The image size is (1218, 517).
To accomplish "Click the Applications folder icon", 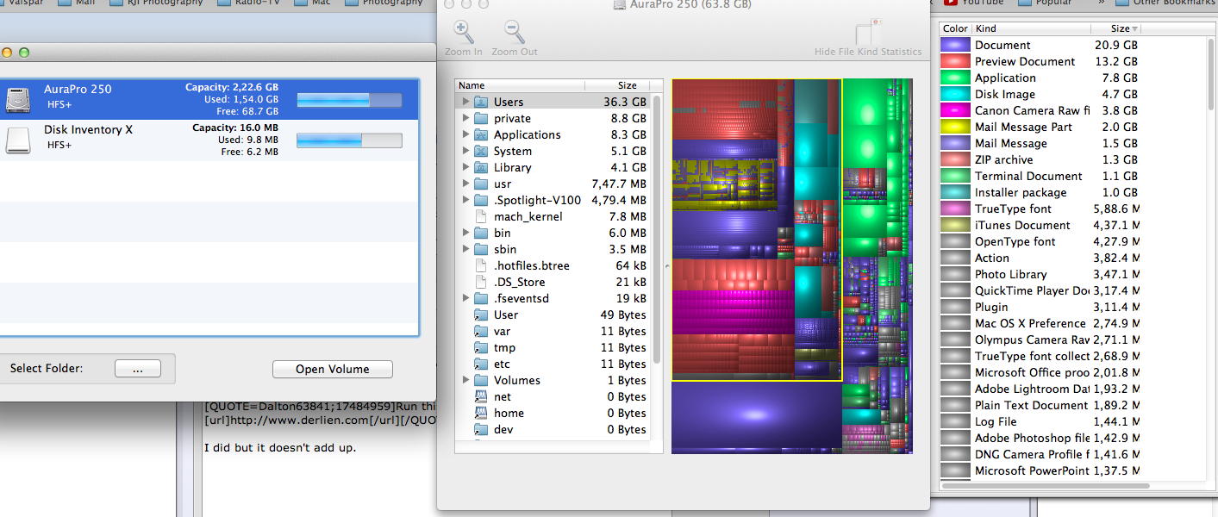I will pos(481,134).
